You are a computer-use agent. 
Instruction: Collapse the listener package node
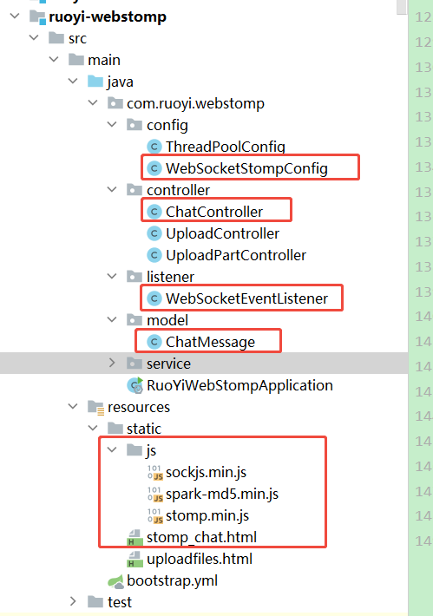[112, 277]
